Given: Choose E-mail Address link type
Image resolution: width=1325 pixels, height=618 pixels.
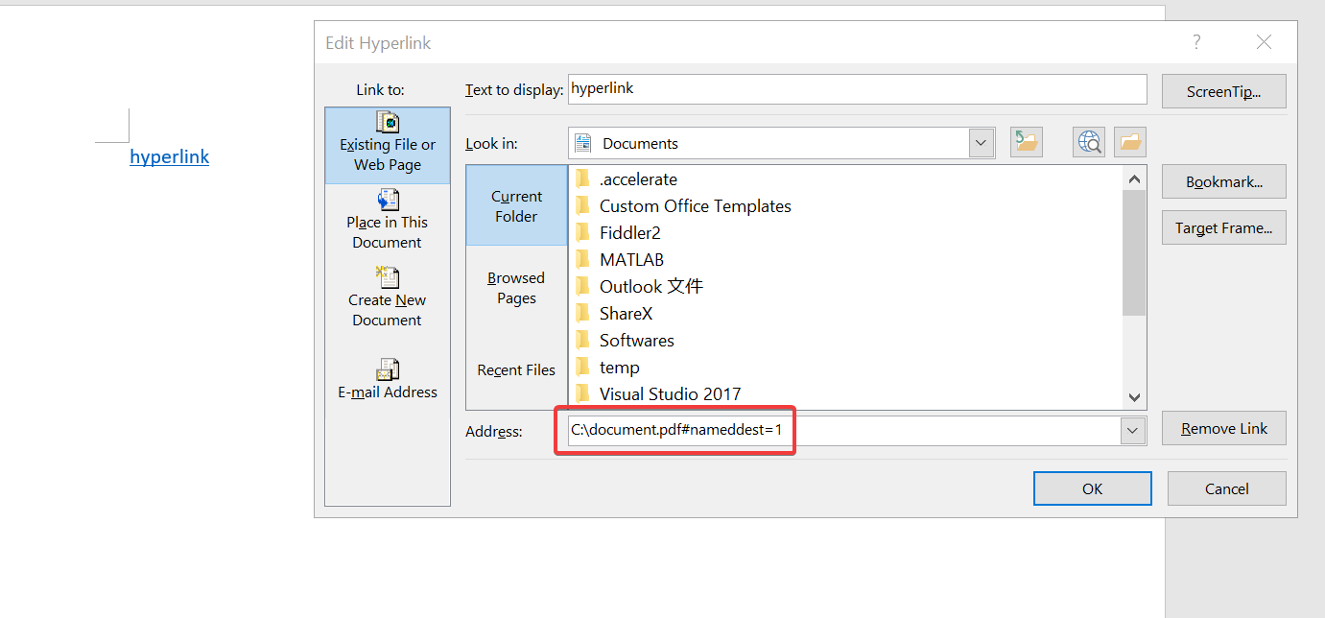Looking at the screenshot, I should (x=388, y=379).
